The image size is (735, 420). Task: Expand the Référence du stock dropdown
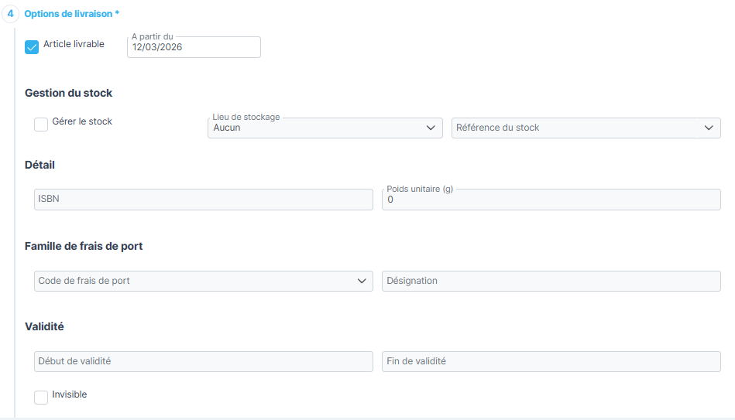click(x=577, y=128)
